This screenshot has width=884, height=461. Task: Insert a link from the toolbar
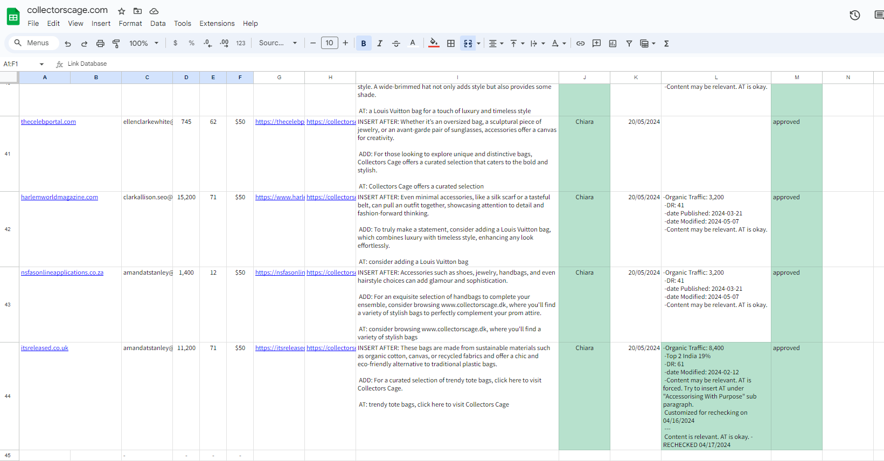click(x=580, y=44)
